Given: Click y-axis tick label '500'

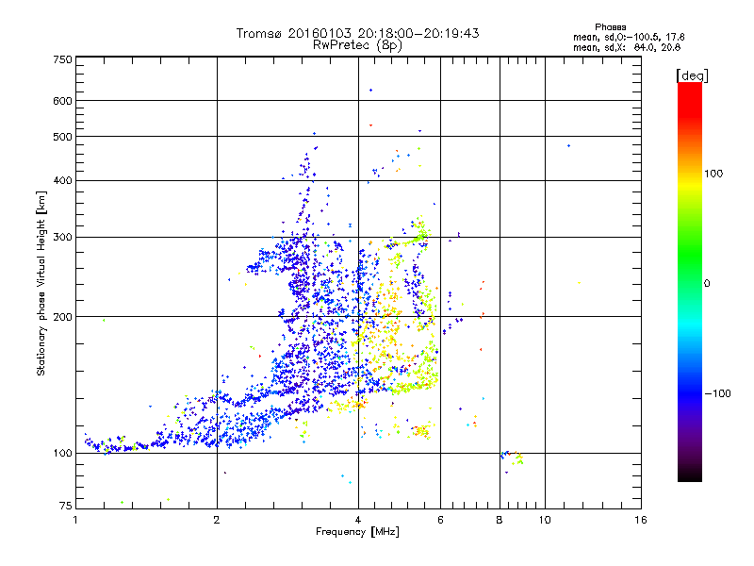Looking at the screenshot, I should point(62,137).
